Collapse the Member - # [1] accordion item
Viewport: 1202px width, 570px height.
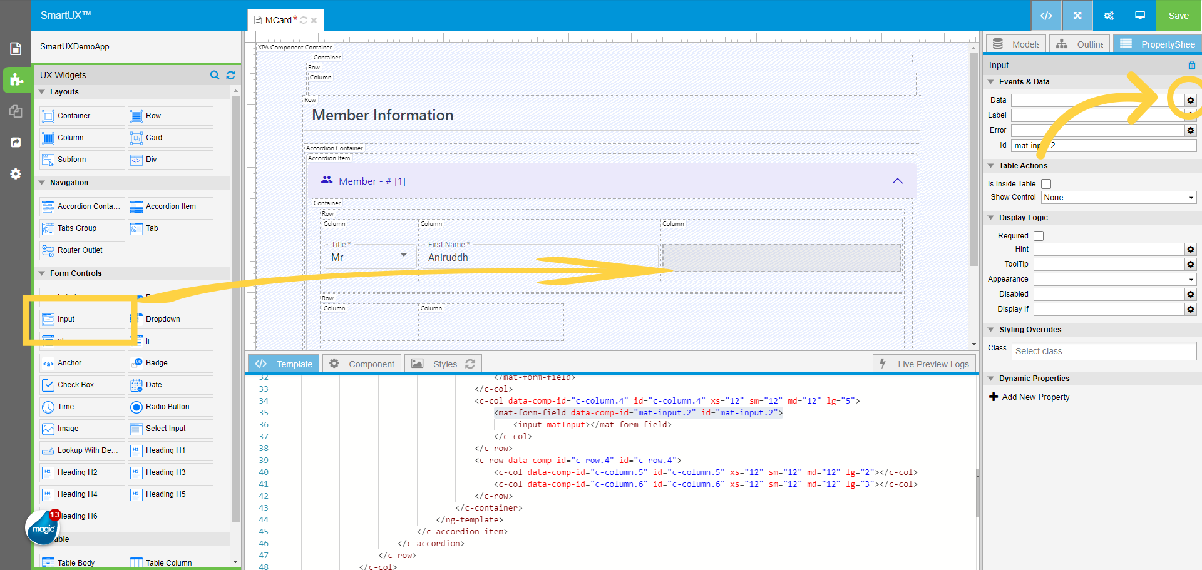click(x=898, y=181)
